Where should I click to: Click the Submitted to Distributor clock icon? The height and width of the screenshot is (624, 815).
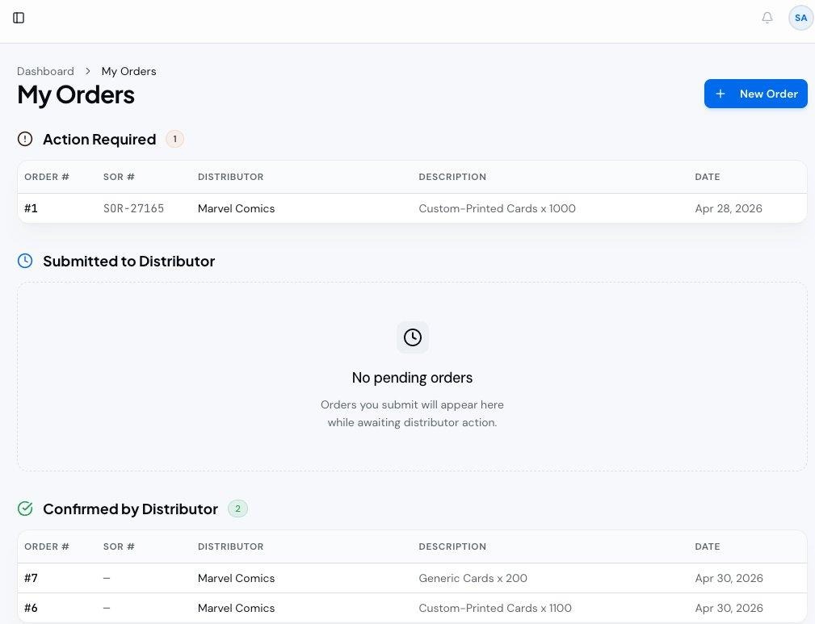tap(25, 261)
